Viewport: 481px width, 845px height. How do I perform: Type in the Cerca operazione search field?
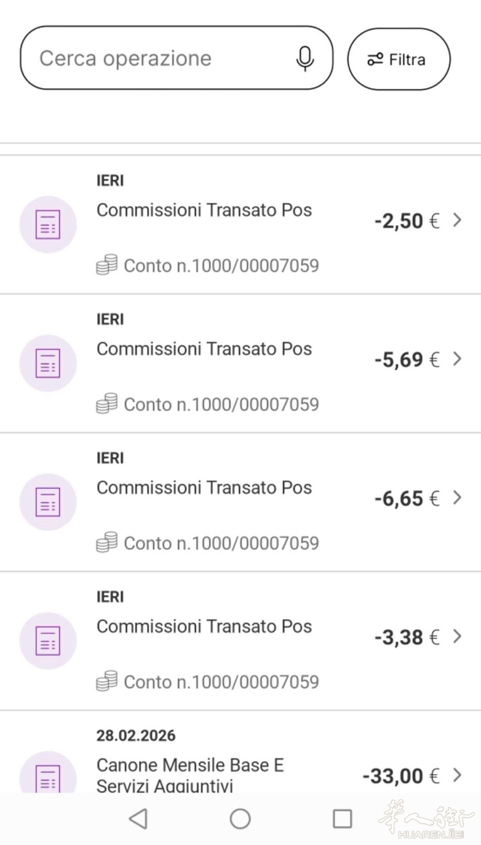[x=158, y=58]
